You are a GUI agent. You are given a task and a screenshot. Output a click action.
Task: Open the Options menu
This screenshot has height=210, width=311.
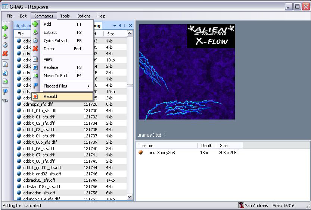tap(84, 16)
